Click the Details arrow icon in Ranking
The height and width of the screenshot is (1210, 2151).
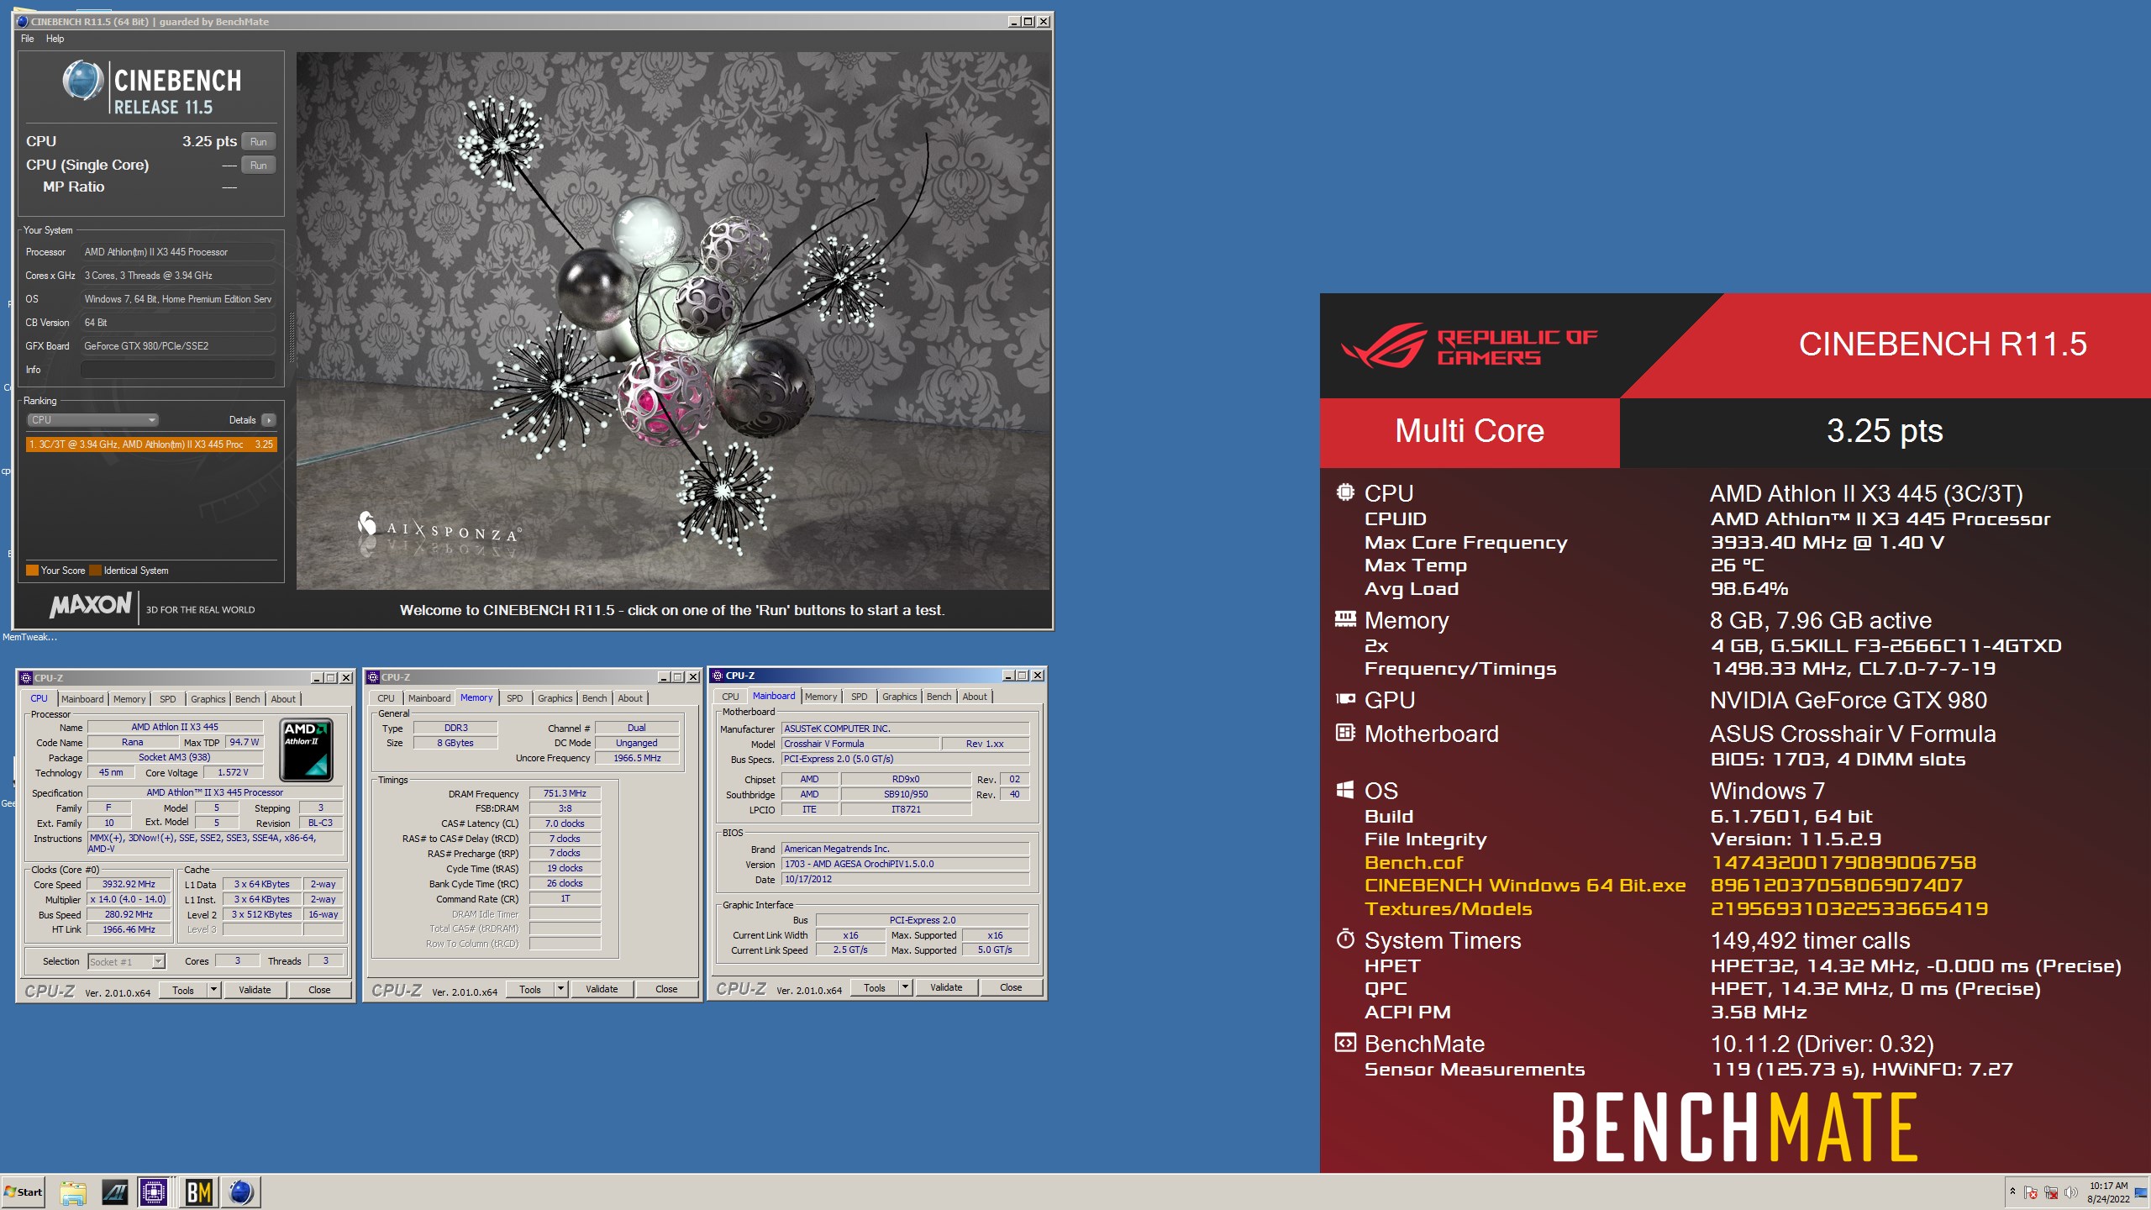[x=268, y=420]
